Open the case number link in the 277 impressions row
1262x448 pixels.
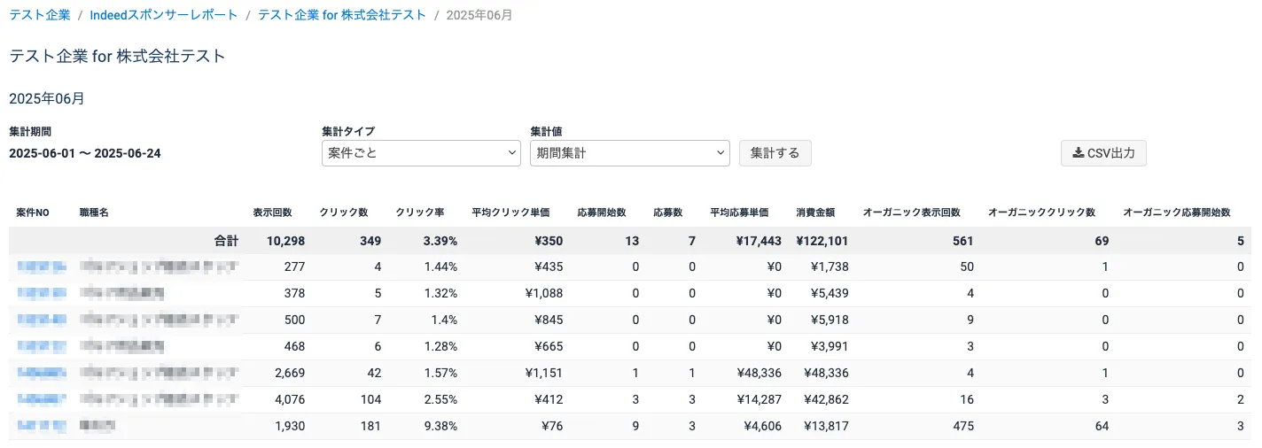[x=42, y=266]
